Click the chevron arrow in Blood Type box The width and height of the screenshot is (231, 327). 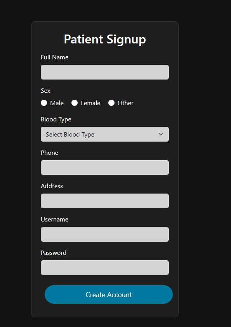click(x=161, y=134)
